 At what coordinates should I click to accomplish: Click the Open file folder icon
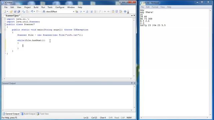[x=11, y=12]
